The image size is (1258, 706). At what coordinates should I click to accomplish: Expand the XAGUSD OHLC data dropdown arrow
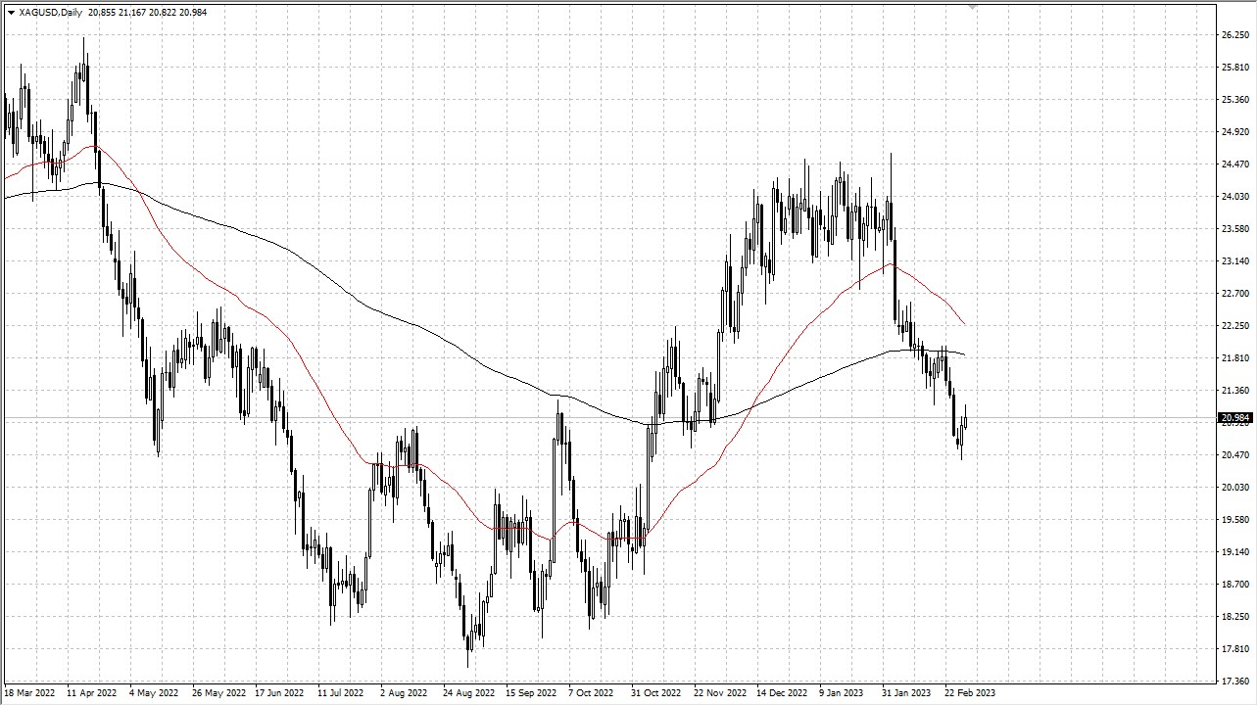click(11, 12)
